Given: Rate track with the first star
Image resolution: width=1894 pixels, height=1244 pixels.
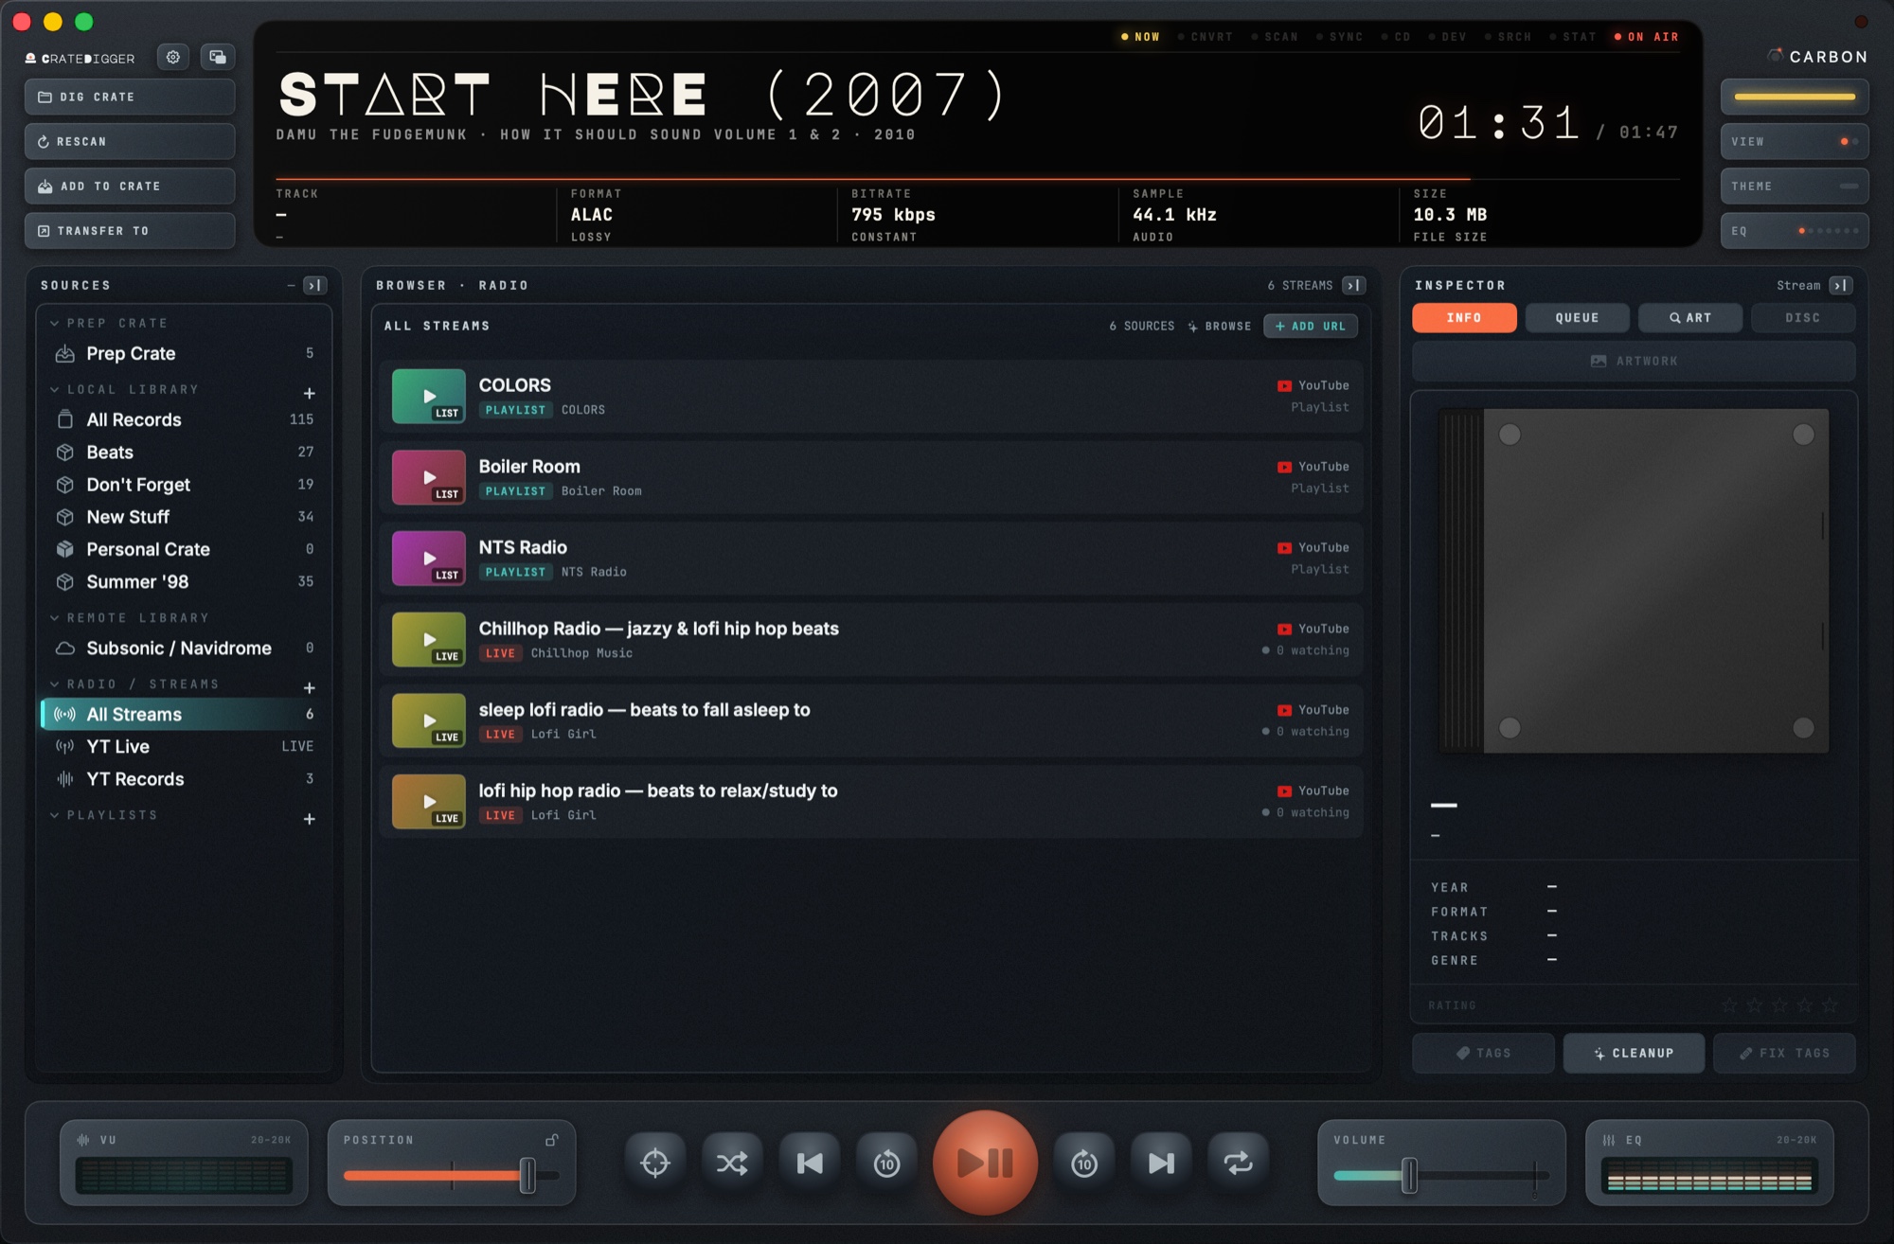Looking at the screenshot, I should coord(1729,1005).
